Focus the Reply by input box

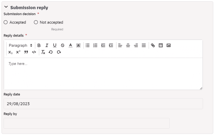87,123
